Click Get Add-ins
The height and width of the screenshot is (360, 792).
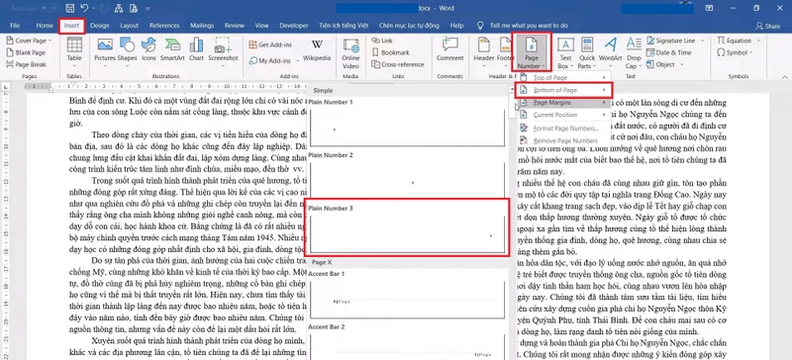[x=270, y=45]
